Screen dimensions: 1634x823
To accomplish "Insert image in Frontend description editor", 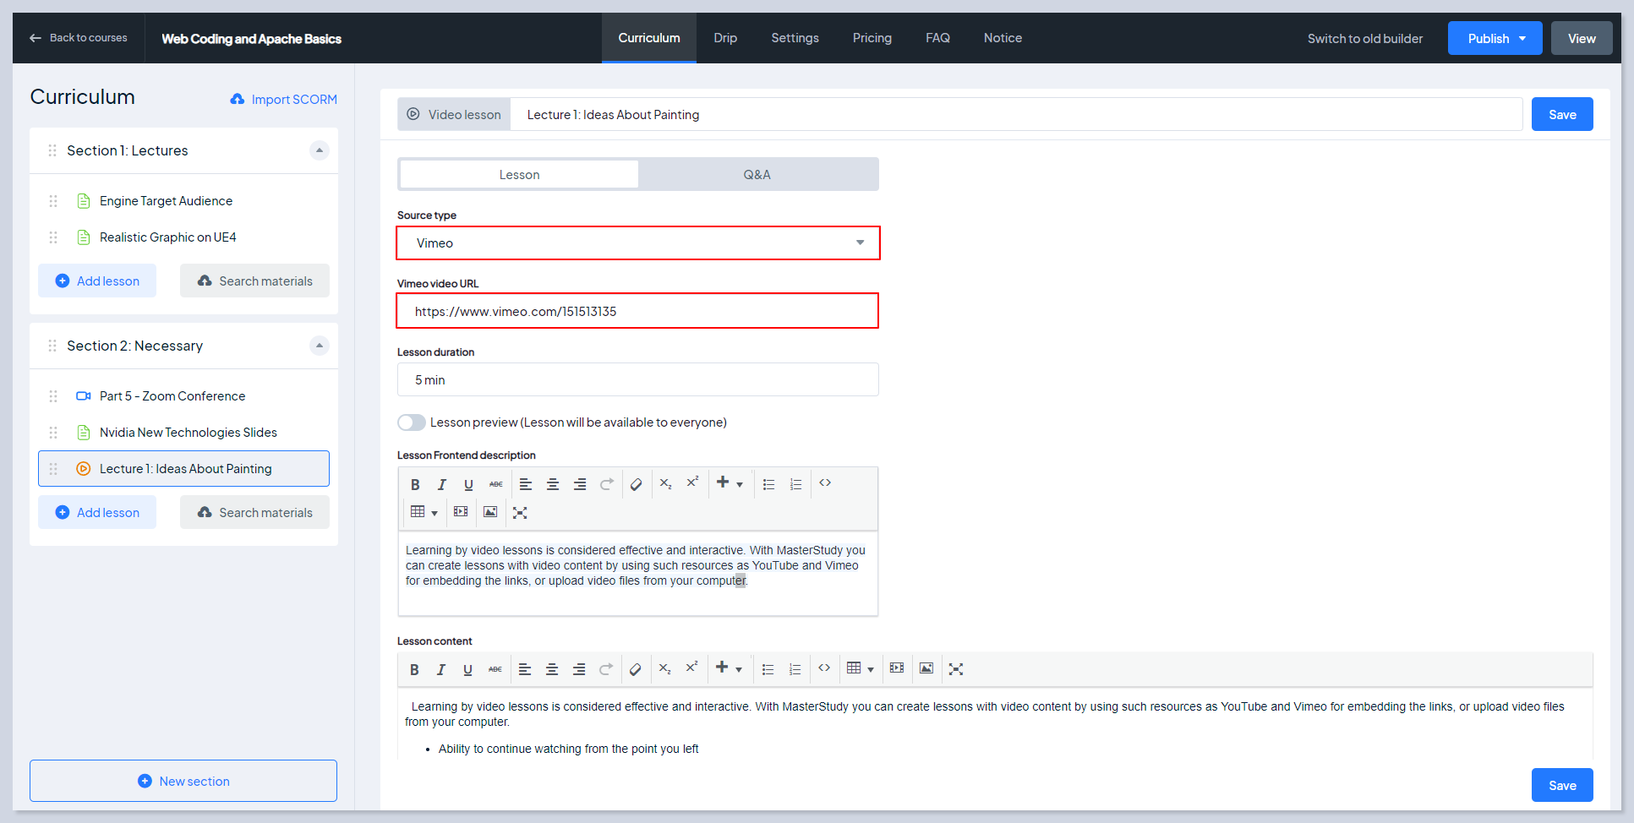I will (490, 512).
